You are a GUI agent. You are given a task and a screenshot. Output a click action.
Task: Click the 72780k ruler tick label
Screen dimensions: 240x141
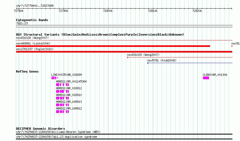(19, 11)
